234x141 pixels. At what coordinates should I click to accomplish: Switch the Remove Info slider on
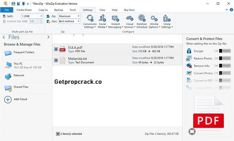point(225,65)
